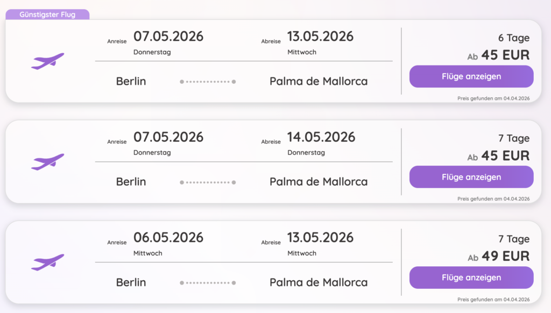This screenshot has width=551, height=313.
Task: Select the Günstigster Flug label tab
Action: [x=47, y=14]
